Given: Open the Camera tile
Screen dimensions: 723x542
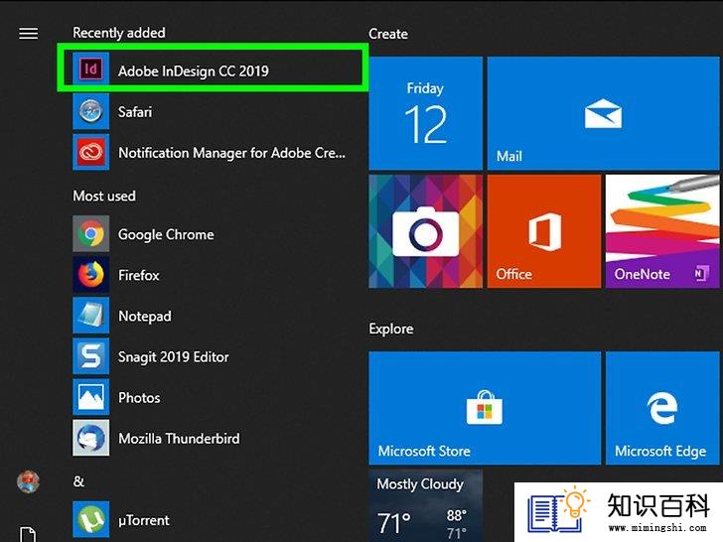Looking at the screenshot, I should [x=426, y=231].
